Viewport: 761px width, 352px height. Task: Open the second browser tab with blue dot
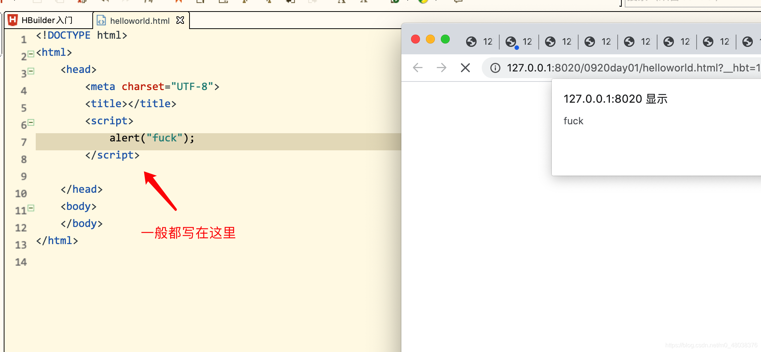click(x=519, y=42)
